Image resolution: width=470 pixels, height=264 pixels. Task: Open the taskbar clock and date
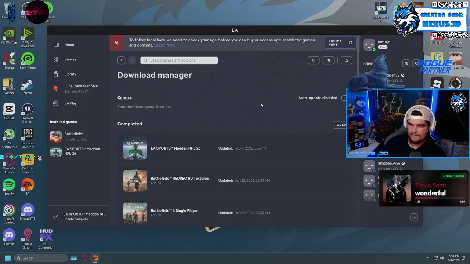coord(453,258)
